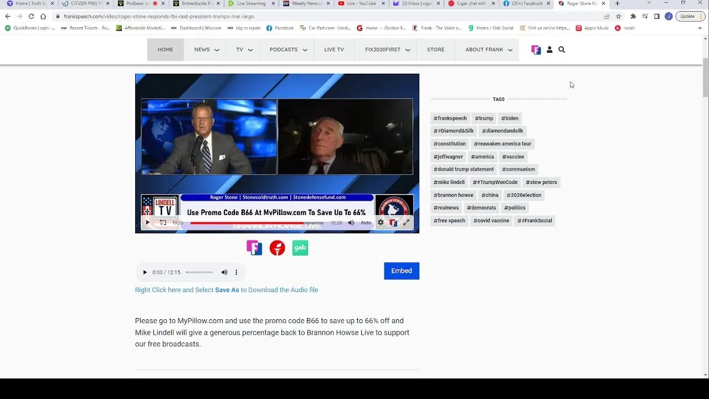Select the #trump tag
709x399 pixels.
(484, 118)
